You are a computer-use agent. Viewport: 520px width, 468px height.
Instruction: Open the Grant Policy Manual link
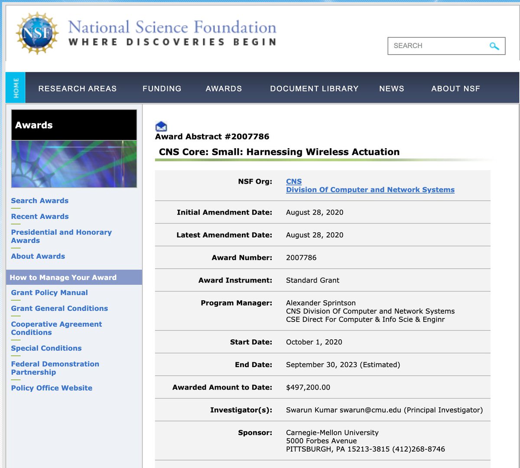pyautogui.click(x=49, y=292)
